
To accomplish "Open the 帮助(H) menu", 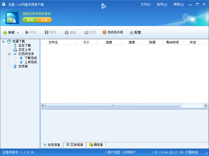I will 179,4.
